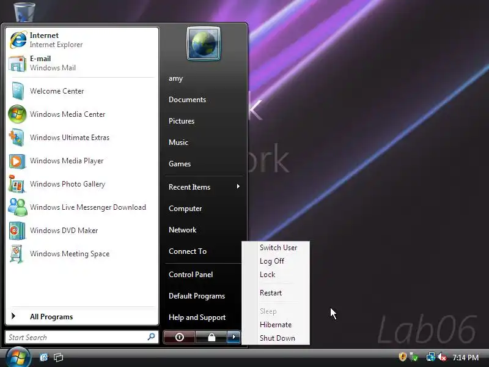Open Help and Support
The height and width of the screenshot is (367, 489).
[x=197, y=317]
